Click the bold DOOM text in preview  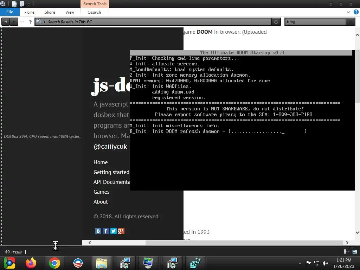(205, 32)
